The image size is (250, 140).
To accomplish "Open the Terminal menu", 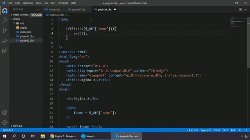I will [x=63, y=3].
